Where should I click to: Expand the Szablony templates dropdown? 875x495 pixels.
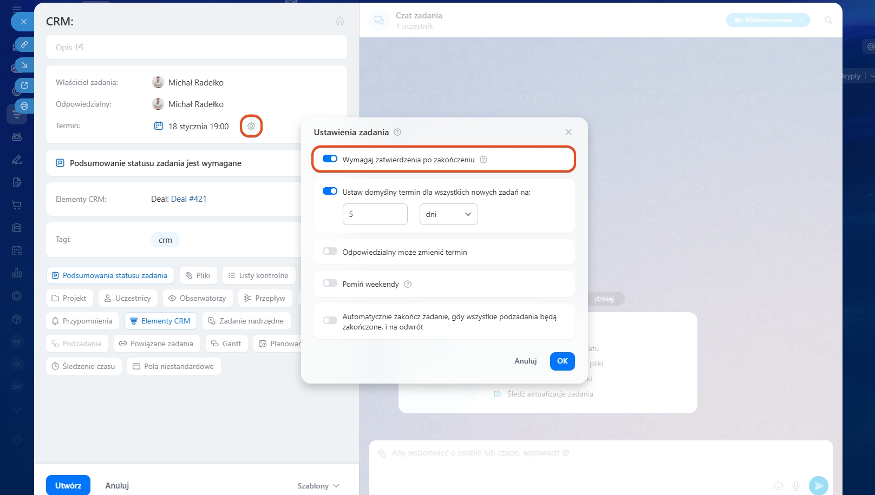click(x=318, y=486)
